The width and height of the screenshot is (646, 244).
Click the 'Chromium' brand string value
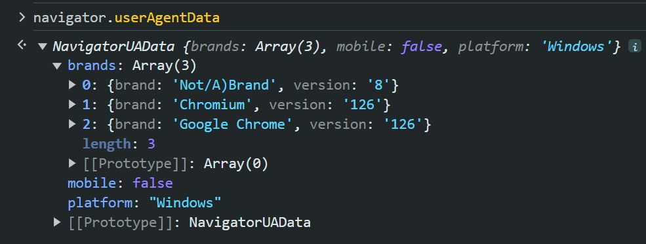212,105
